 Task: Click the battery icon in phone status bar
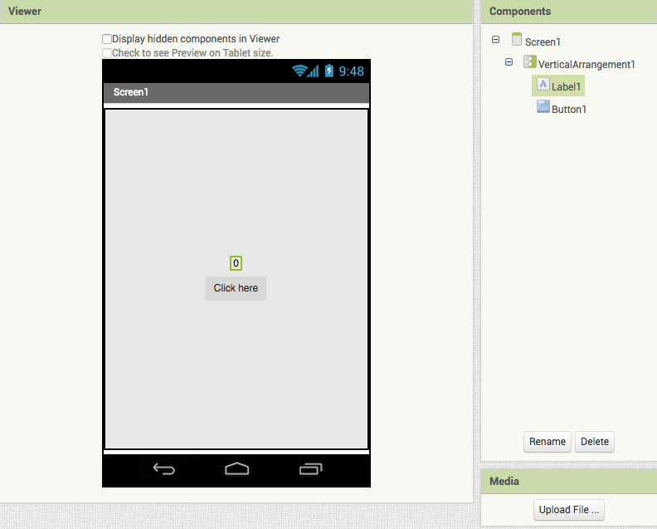(329, 71)
